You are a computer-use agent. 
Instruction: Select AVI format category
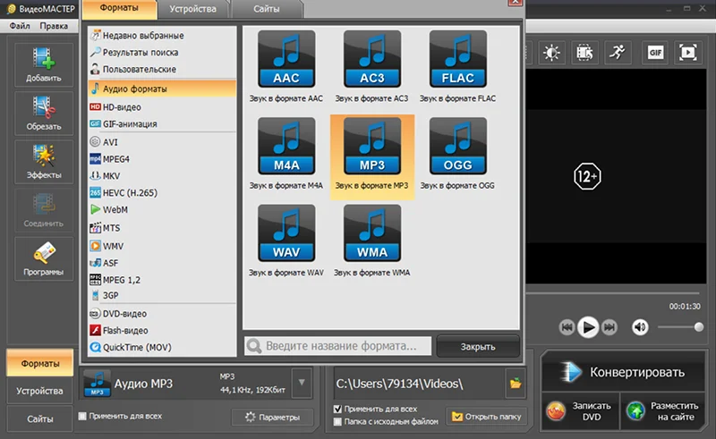point(162,142)
